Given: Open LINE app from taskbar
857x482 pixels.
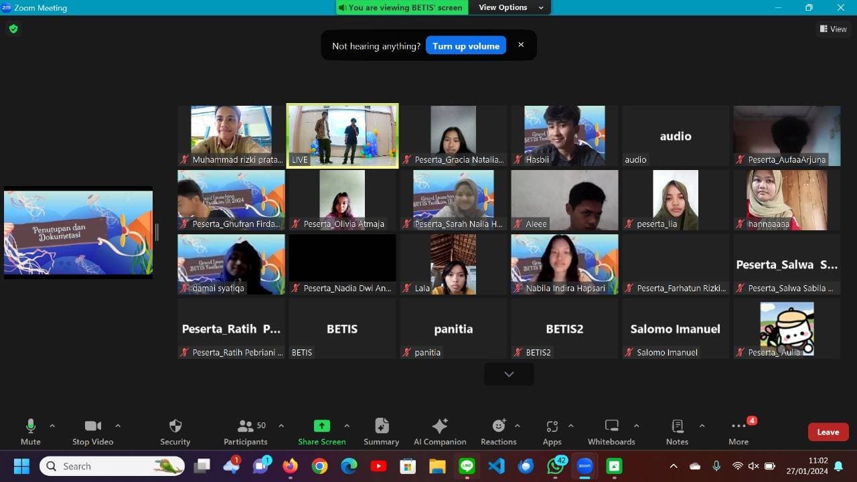Looking at the screenshot, I should pyautogui.click(x=467, y=466).
